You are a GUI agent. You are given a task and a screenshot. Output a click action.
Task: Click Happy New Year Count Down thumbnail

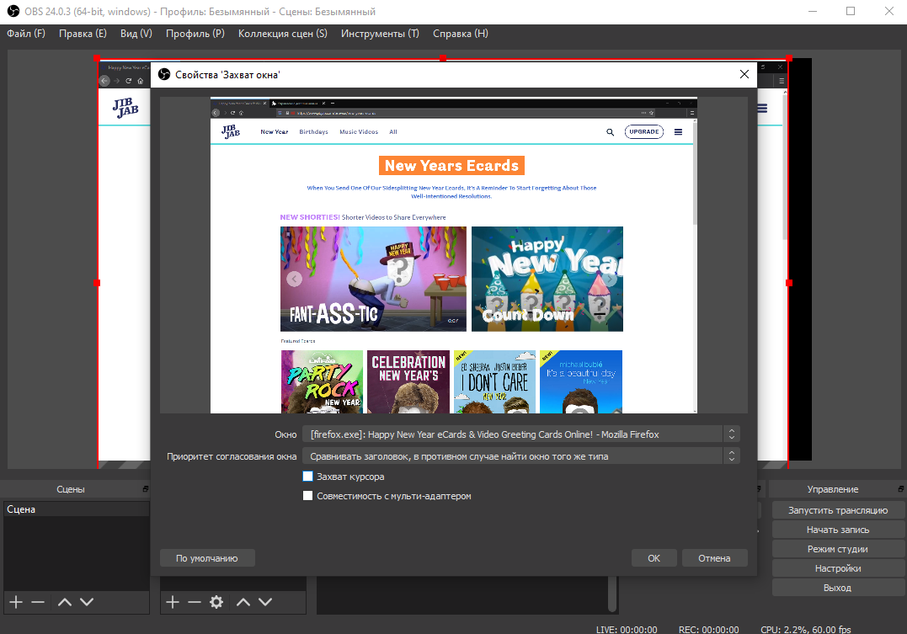coord(547,279)
